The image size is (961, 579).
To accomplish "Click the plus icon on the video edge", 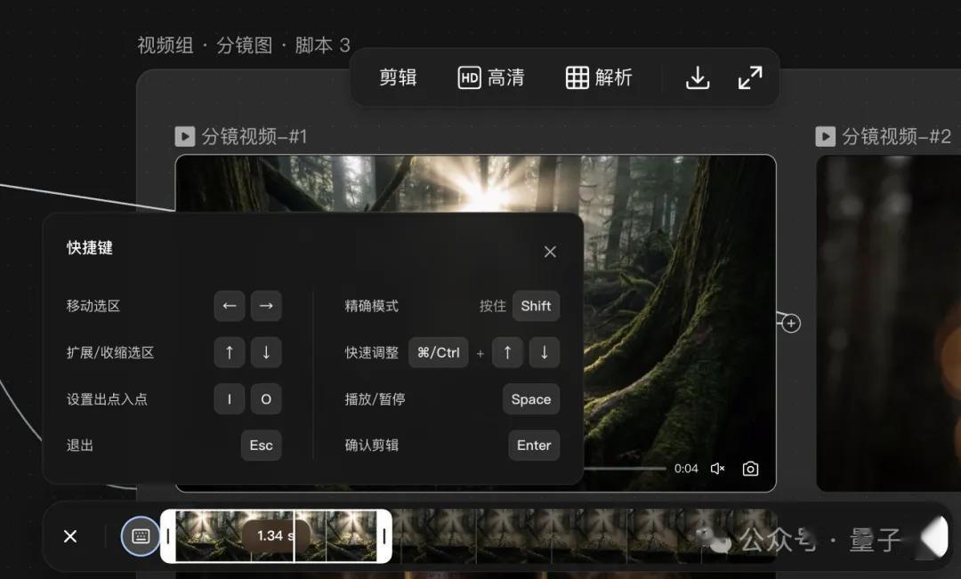I will click(x=790, y=323).
